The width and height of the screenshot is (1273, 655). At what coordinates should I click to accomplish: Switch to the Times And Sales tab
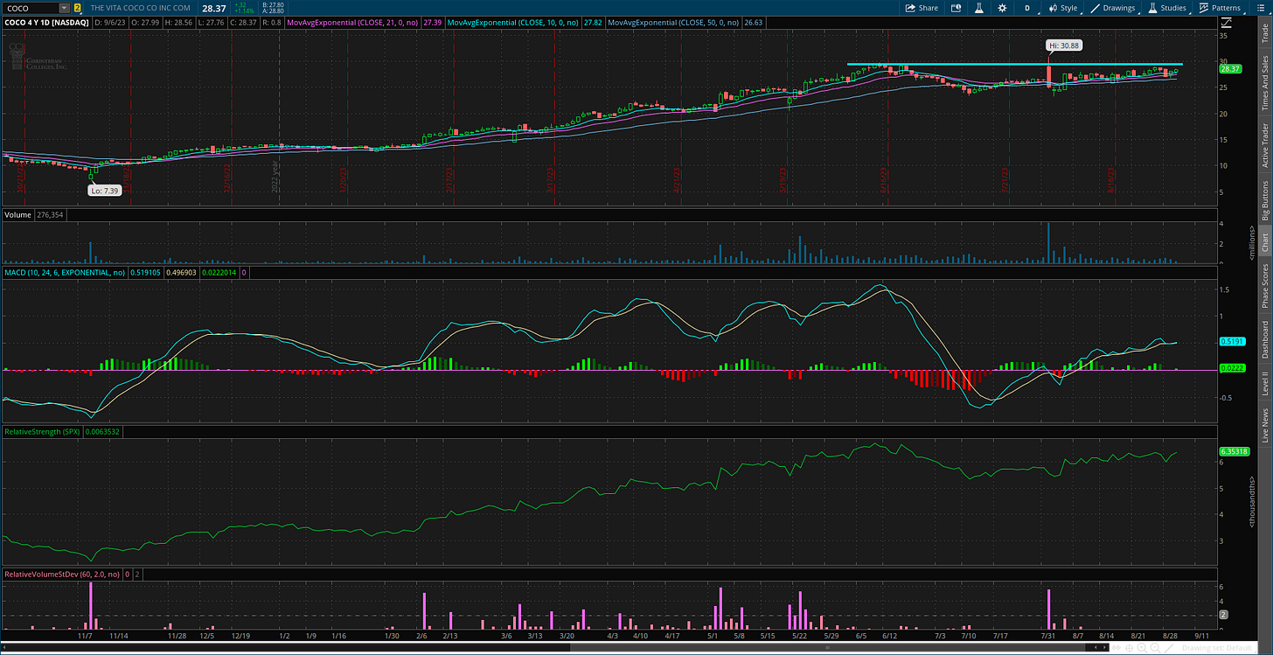coord(1265,82)
